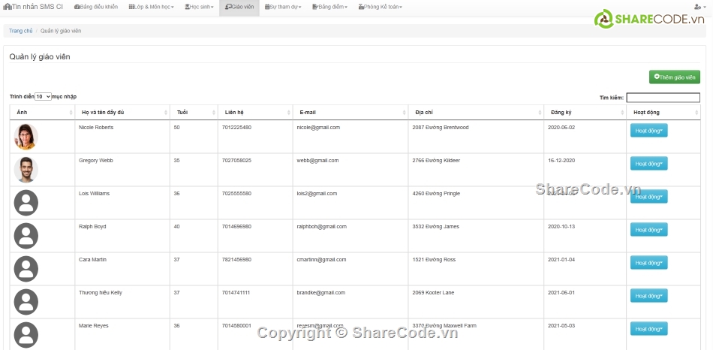The height and width of the screenshot is (350, 713).
Task: Go to Trang chủ breadcrumb link
Action: tap(21, 31)
